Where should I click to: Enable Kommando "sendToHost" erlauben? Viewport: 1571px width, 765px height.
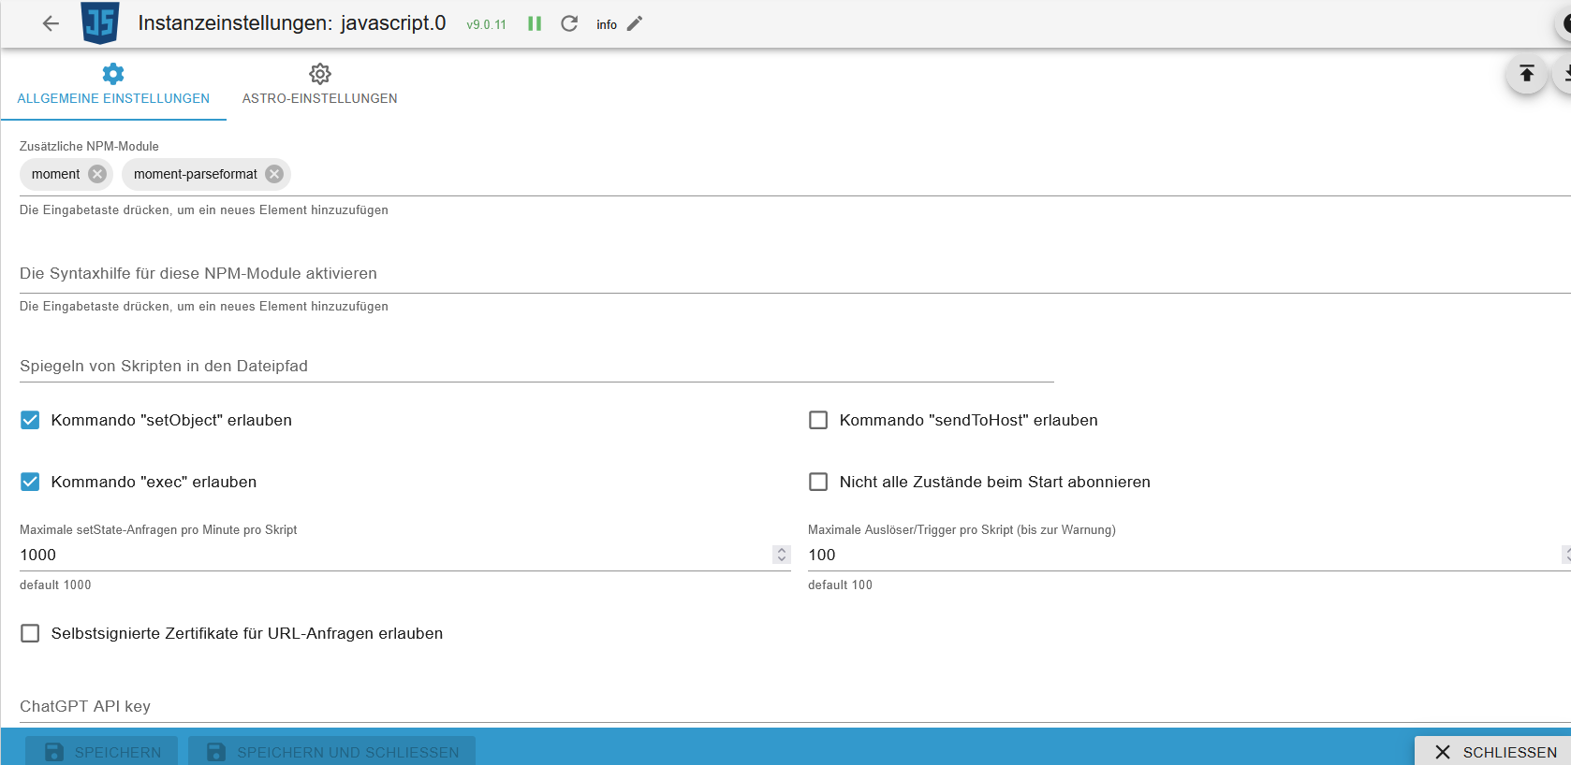click(818, 420)
